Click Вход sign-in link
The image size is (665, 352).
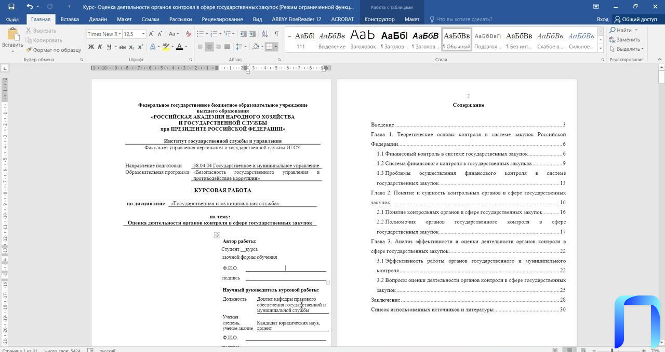[603, 19]
